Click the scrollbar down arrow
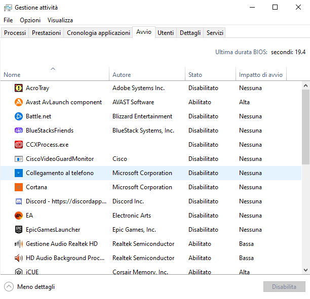 [x=305, y=270]
